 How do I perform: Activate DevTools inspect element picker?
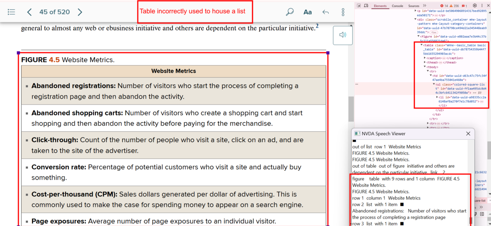point(359,6)
